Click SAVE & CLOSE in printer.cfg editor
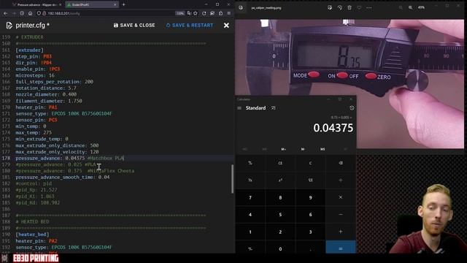Screen dimensions: 467x263 click(134, 26)
